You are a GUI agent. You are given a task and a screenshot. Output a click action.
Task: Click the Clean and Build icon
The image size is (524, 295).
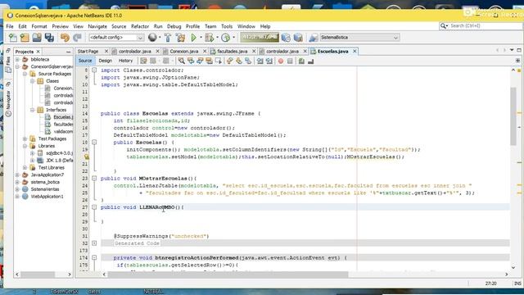pos(180,38)
